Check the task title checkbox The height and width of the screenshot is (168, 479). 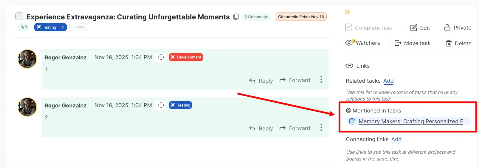coord(19,16)
